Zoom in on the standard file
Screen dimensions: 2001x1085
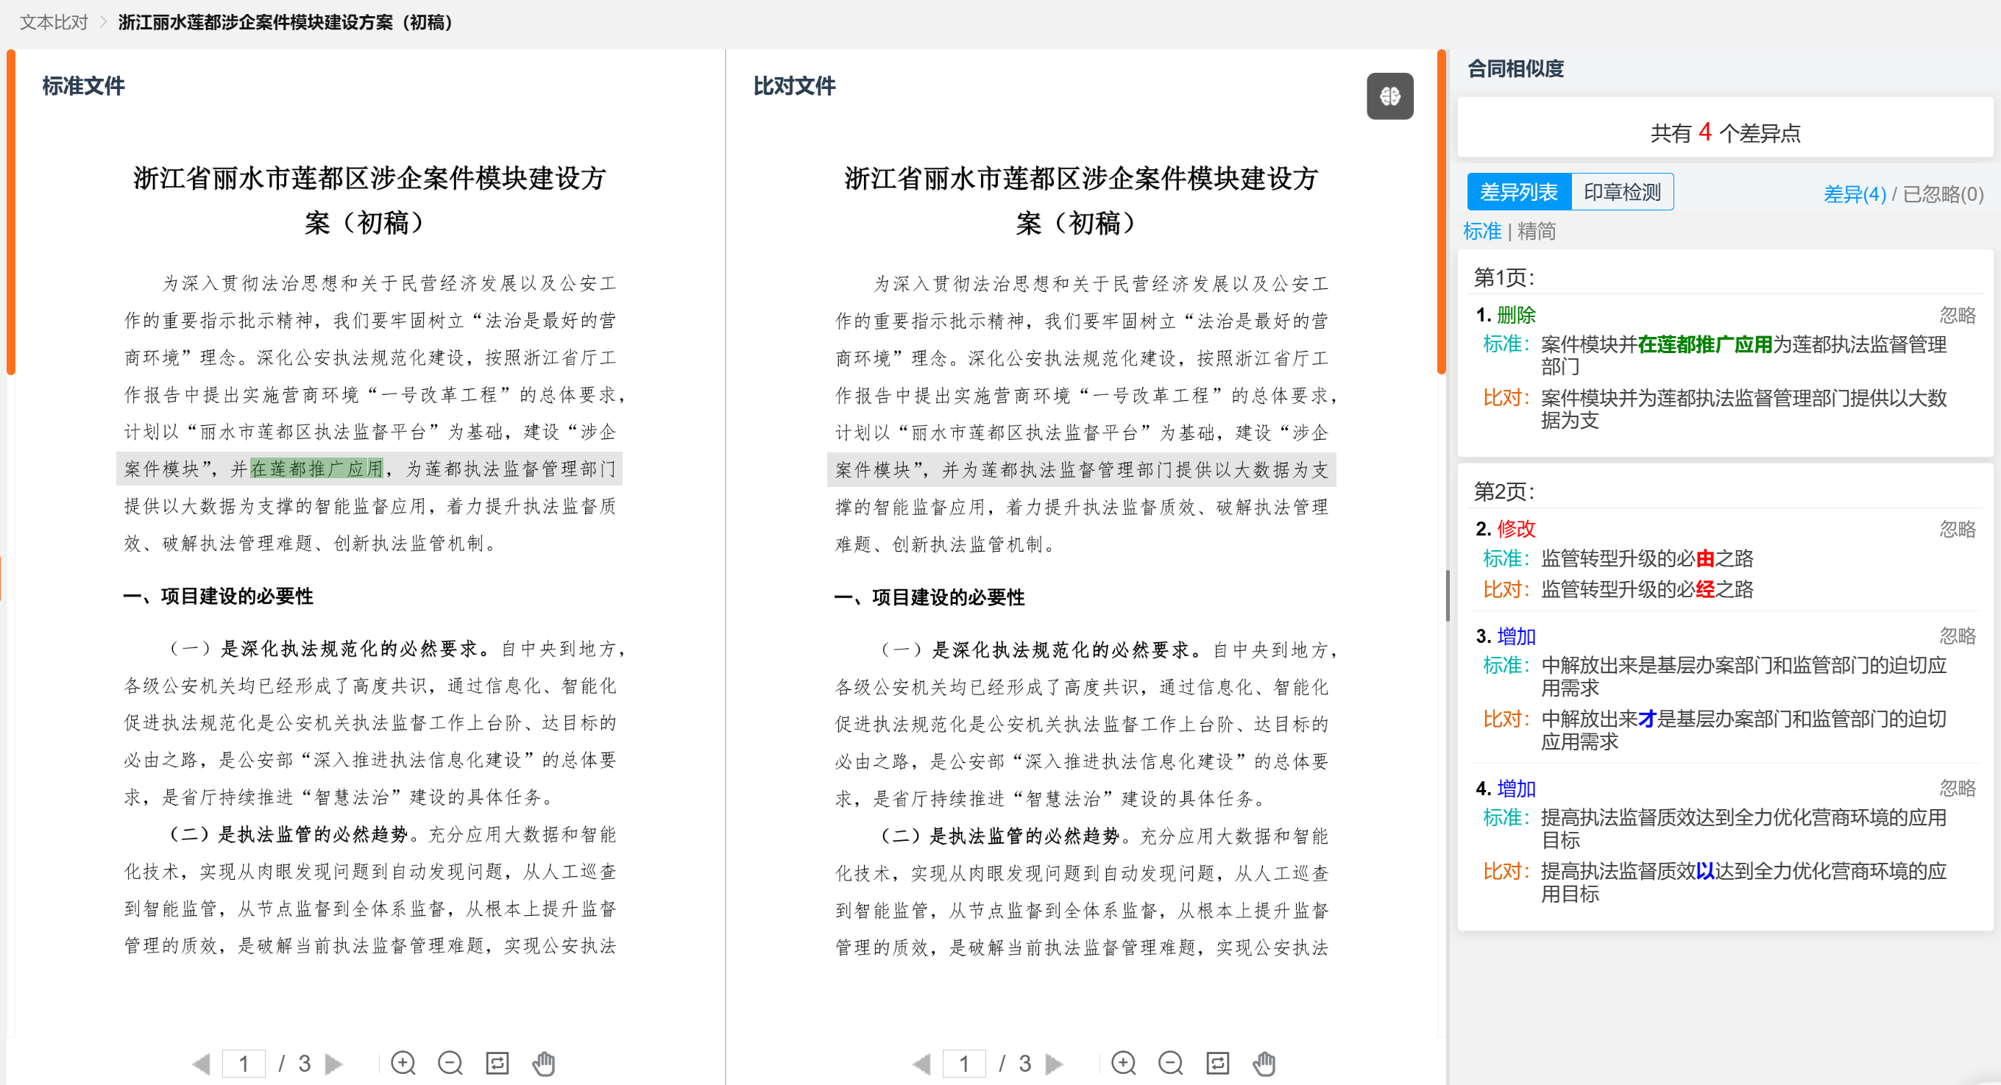point(403,1062)
